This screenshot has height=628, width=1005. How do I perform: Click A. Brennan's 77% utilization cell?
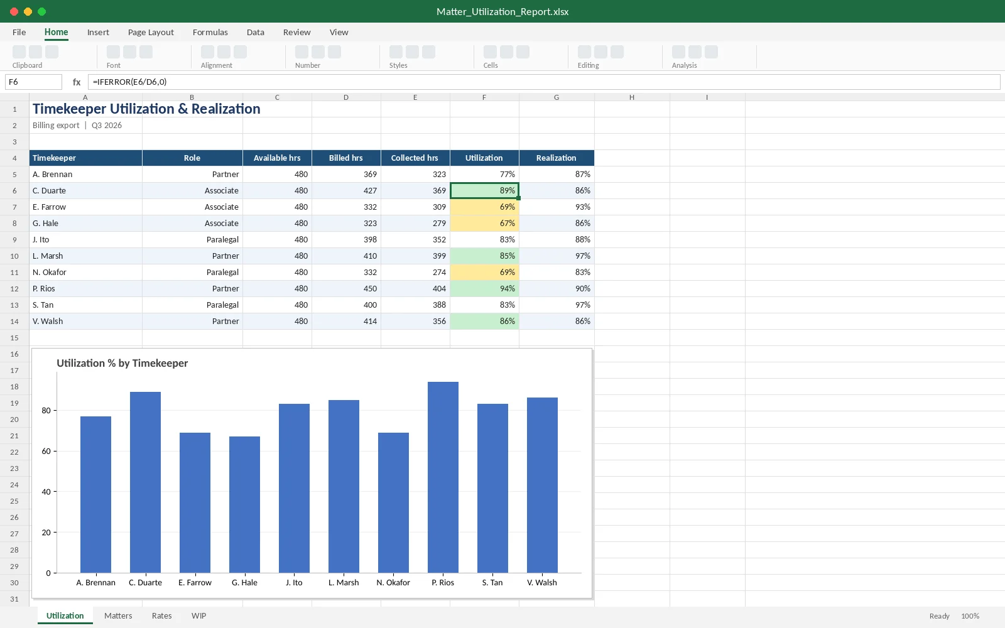[x=484, y=175]
